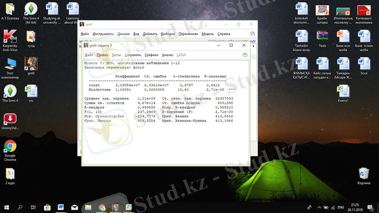Open the Анализ menu in model window
Screen dimensions: 379x213
point(168,55)
